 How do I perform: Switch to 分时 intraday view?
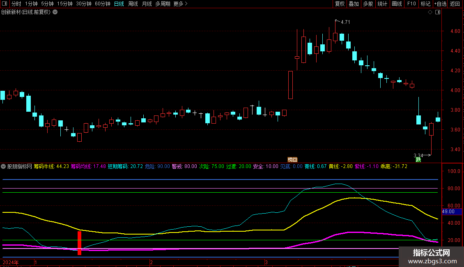coord(16,4)
